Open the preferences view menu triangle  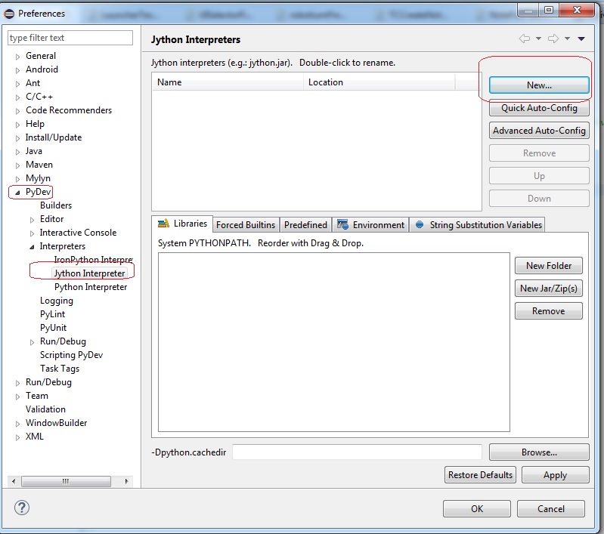(581, 39)
